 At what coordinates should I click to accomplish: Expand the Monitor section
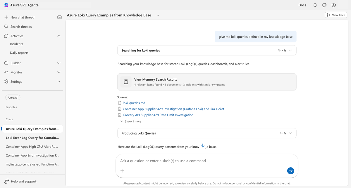coord(59,72)
